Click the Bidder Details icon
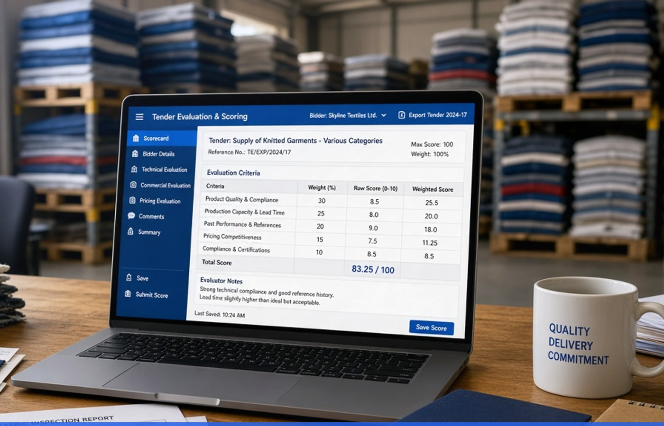Viewport: 664px width, 426px height. 135,154
